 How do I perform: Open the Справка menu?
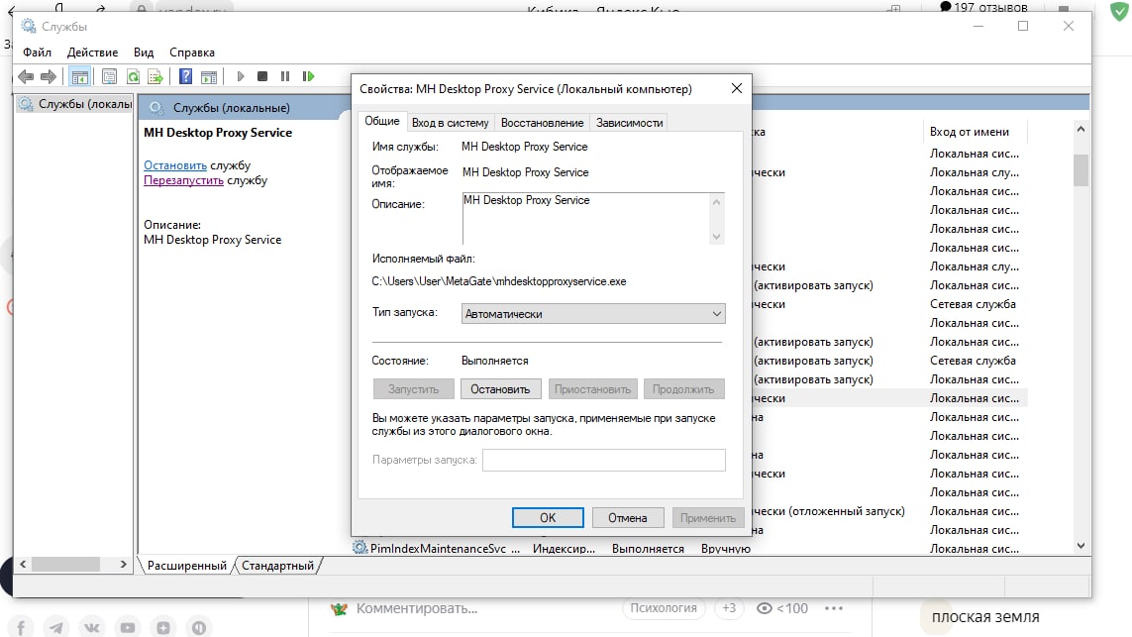[x=192, y=52]
